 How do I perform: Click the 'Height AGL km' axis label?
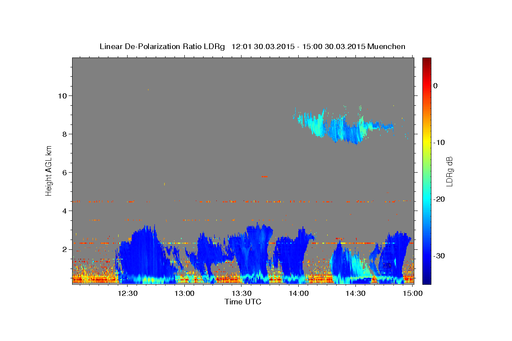point(49,171)
